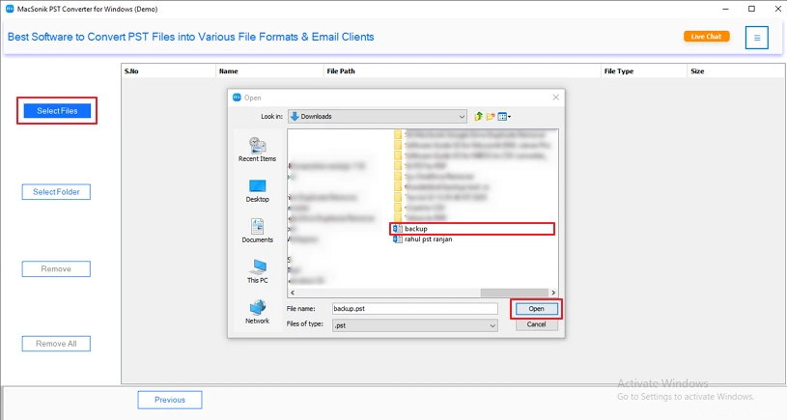Click into the File name field
Screen dimensions: 787x420
tap(414, 309)
